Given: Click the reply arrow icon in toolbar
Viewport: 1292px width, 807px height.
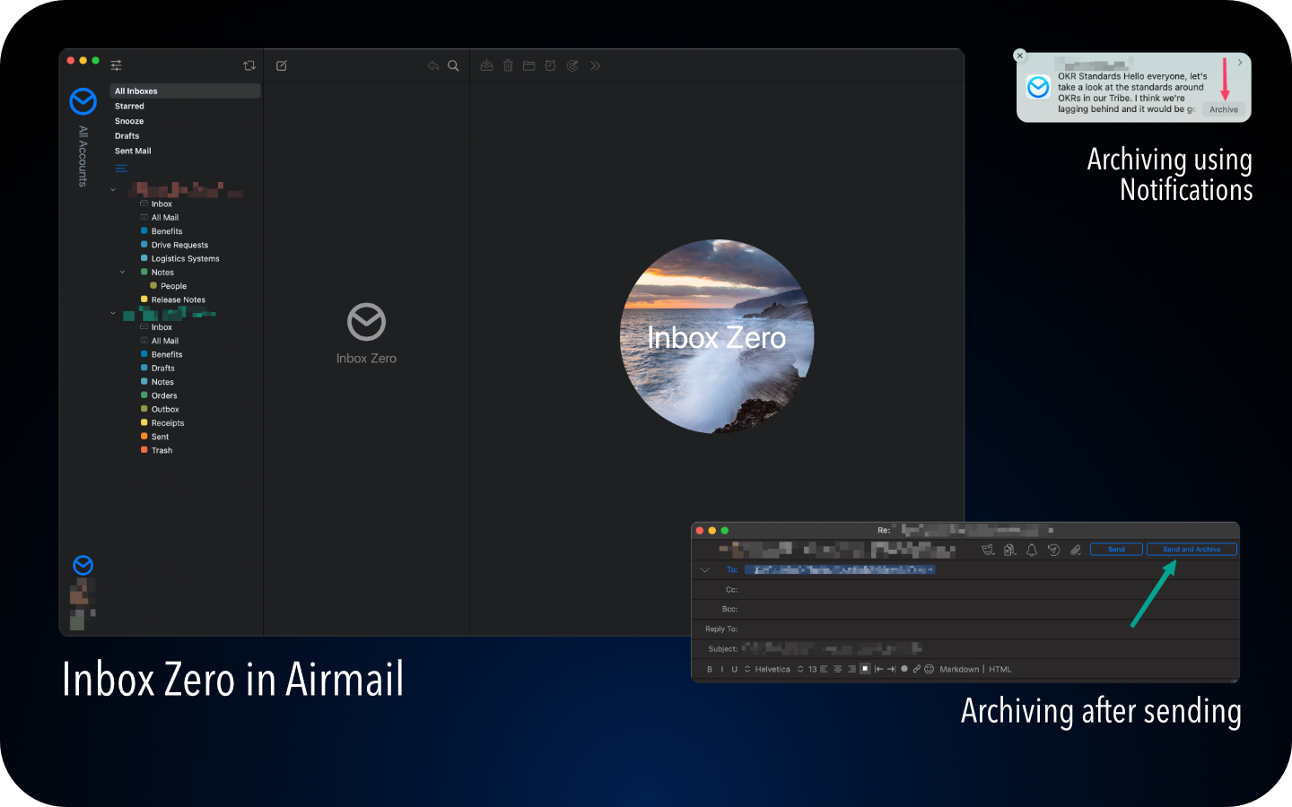Looking at the screenshot, I should [433, 65].
